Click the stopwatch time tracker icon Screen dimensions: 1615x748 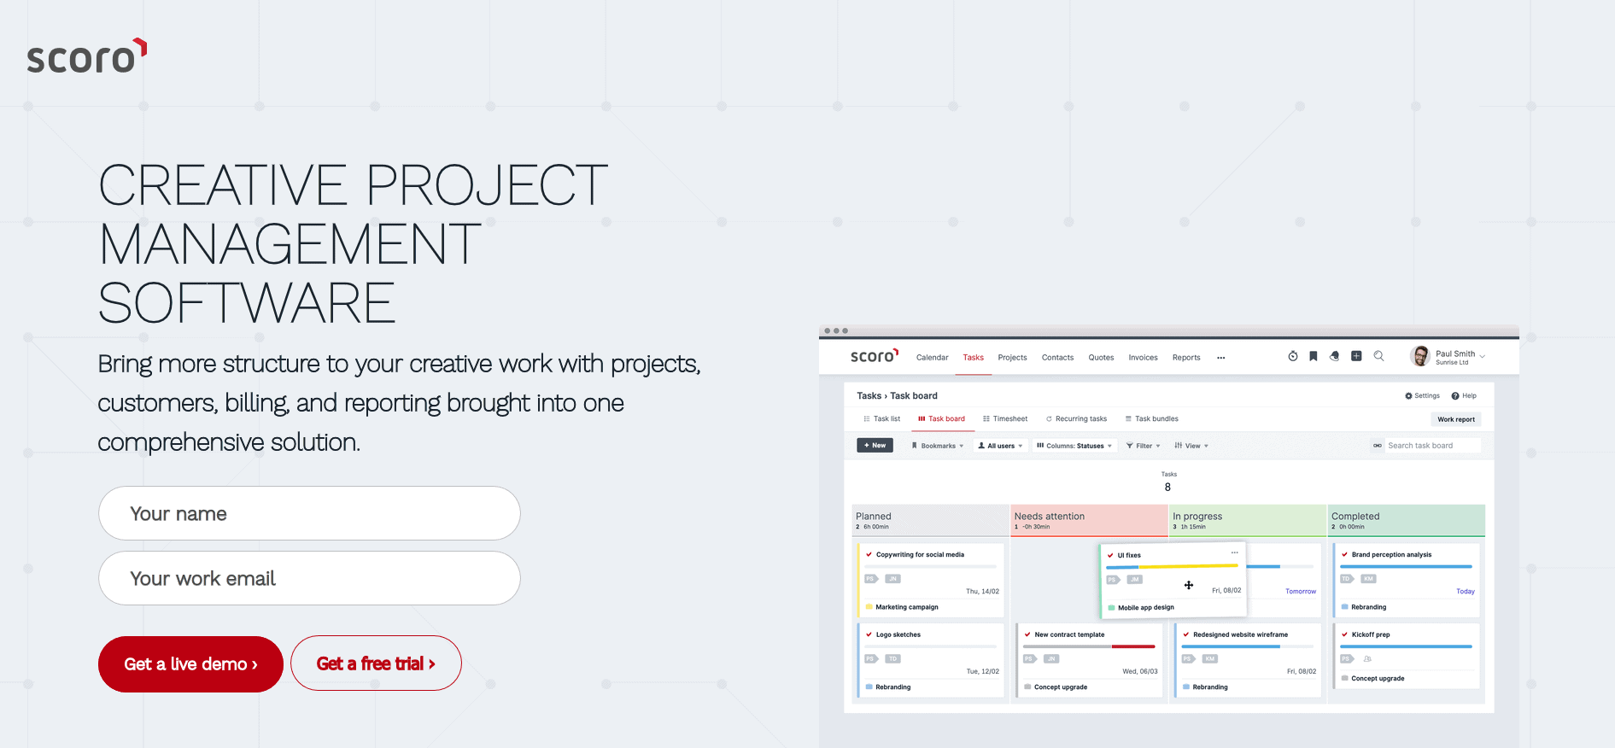[x=1292, y=356]
